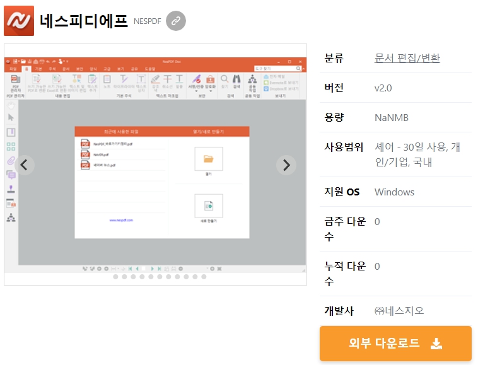This screenshot has height=365, width=478.
Task: Click the 버전 label
Action: coord(334,88)
